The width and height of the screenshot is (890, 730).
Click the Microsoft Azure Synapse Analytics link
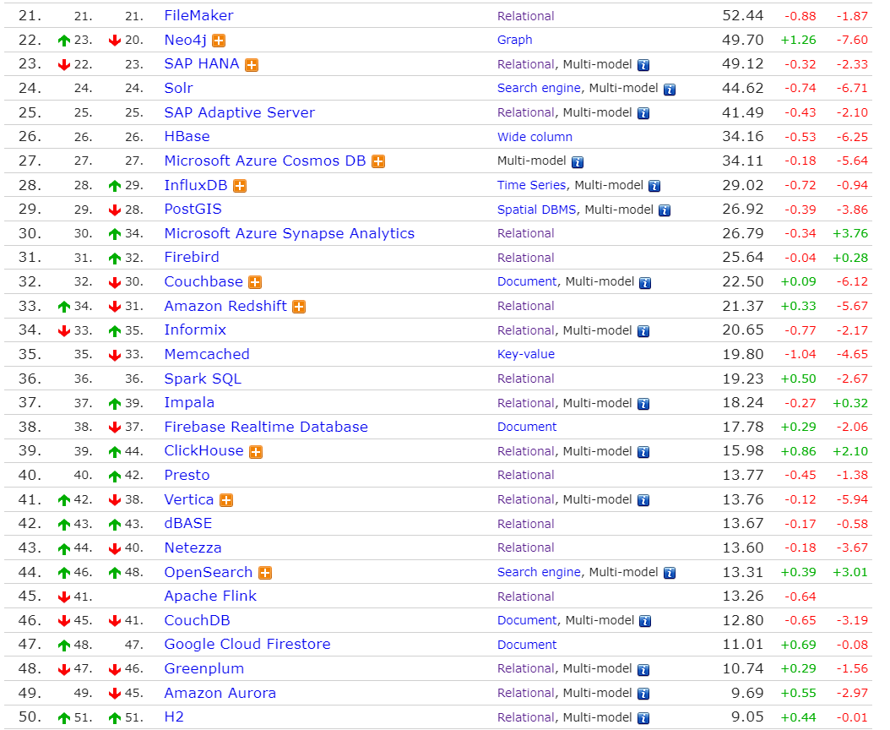[290, 233]
